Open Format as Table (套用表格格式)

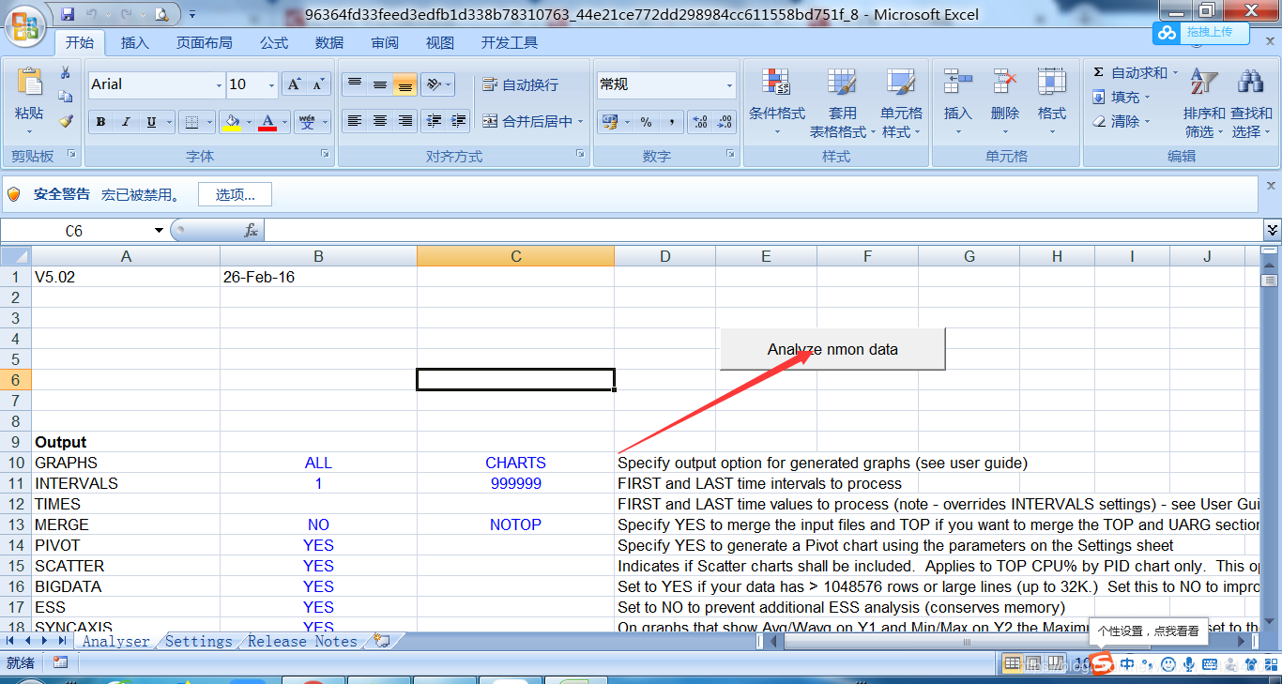pyautogui.click(x=842, y=103)
